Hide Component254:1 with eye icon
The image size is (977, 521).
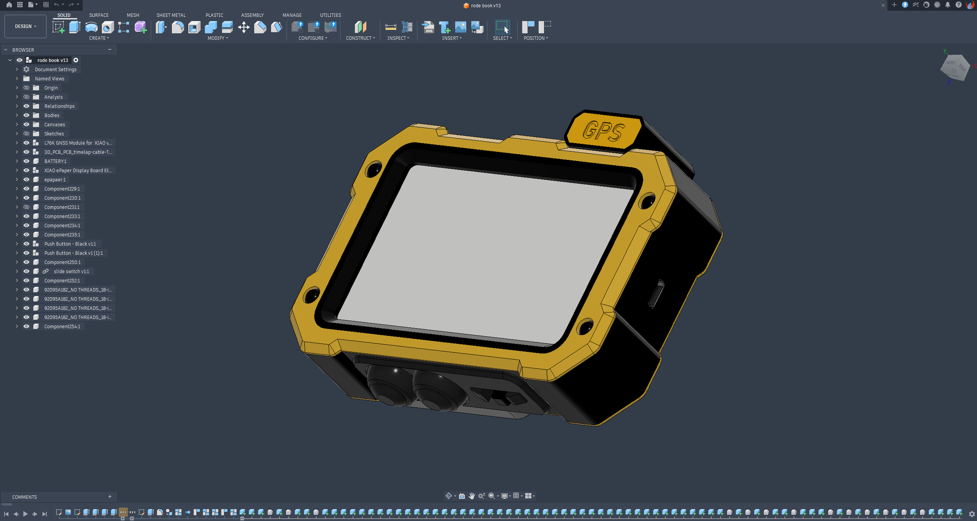click(x=26, y=327)
